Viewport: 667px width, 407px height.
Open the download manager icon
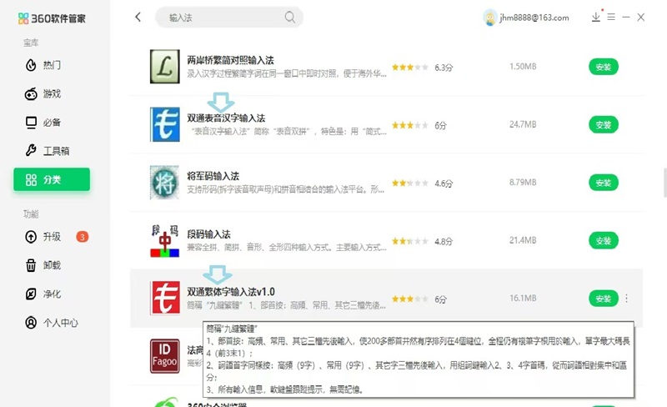pos(596,17)
